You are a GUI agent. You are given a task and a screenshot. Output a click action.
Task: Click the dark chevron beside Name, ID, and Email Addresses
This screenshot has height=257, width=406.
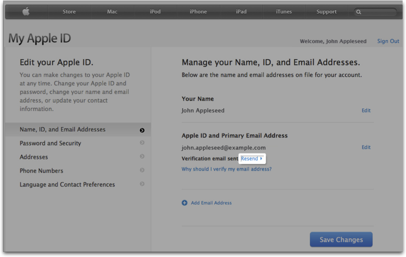pos(142,130)
